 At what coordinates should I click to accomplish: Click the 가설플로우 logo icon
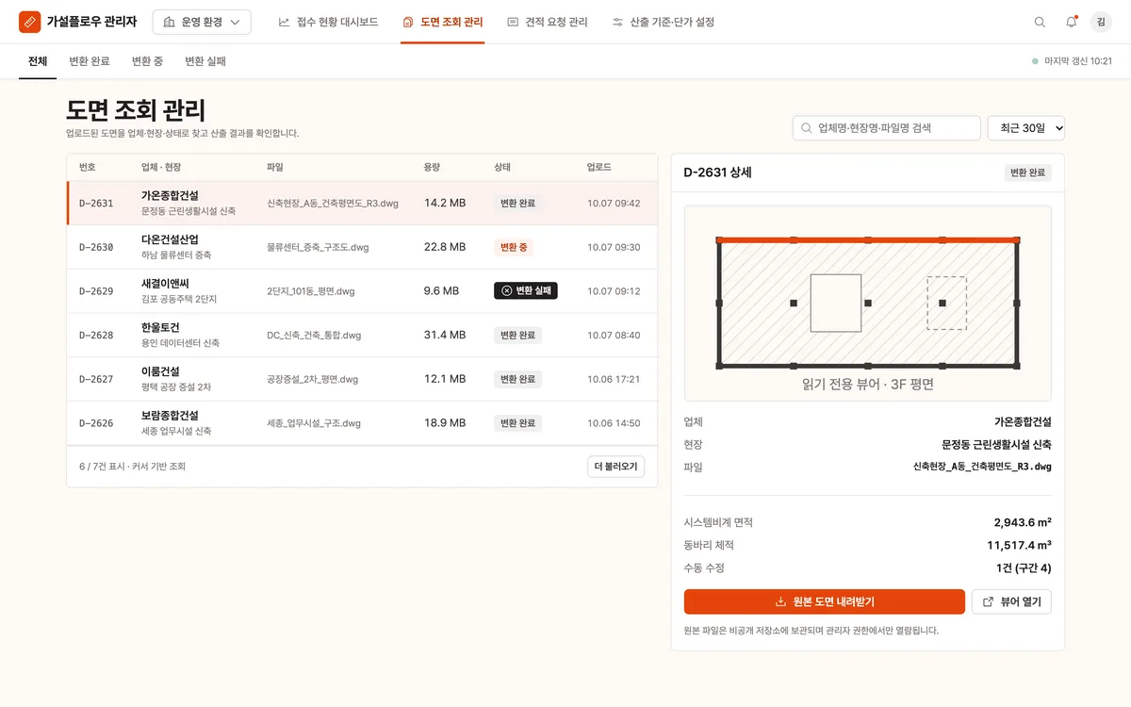(30, 21)
